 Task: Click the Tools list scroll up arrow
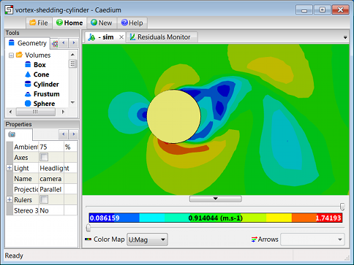click(72, 54)
